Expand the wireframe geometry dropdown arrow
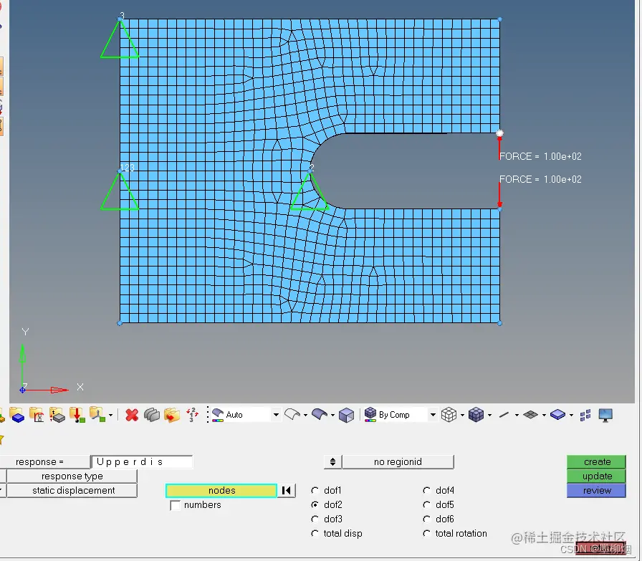Screen dimensions: 642x561 point(305,416)
